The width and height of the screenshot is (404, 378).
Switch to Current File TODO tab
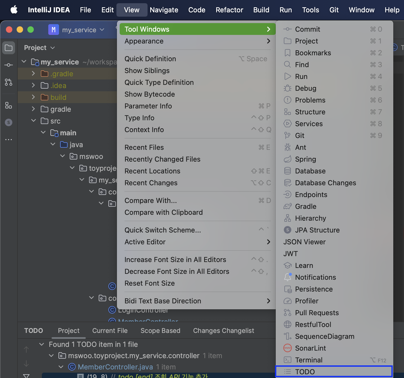[x=110, y=330]
